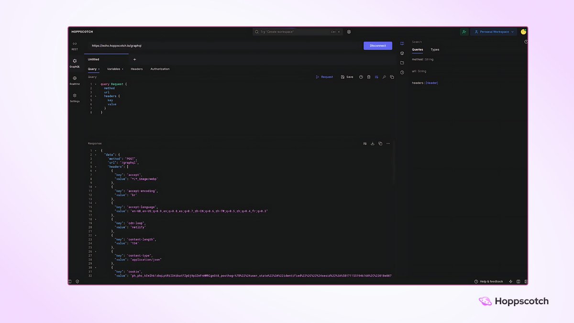Collapse the "data" object in response
The height and width of the screenshot is (323, 574).
[x=95, y=155]
